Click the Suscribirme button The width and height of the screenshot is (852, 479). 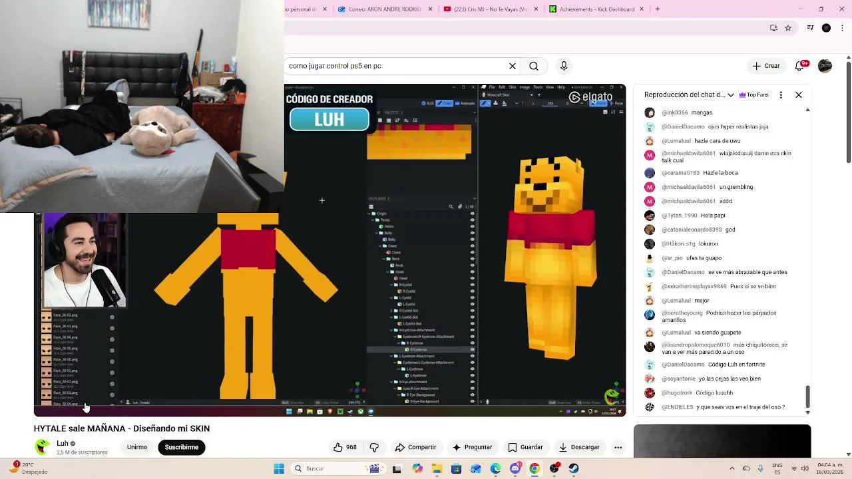[181, 447]
